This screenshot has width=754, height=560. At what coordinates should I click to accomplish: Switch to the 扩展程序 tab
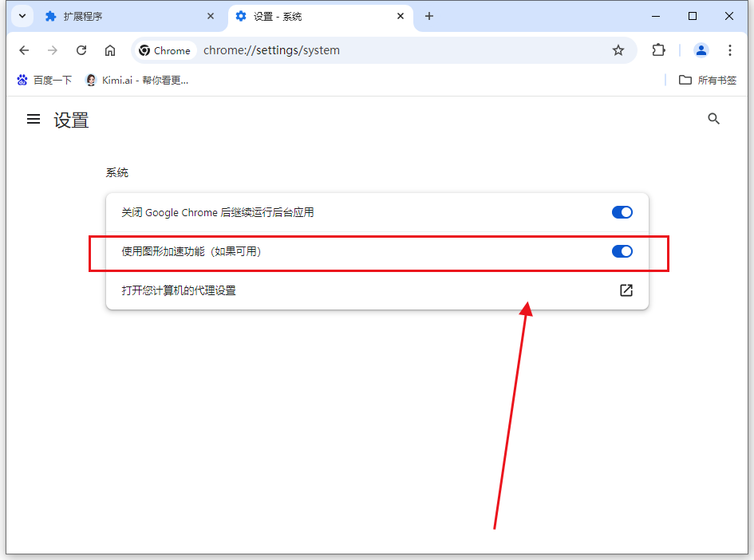(x=130, y=16)
